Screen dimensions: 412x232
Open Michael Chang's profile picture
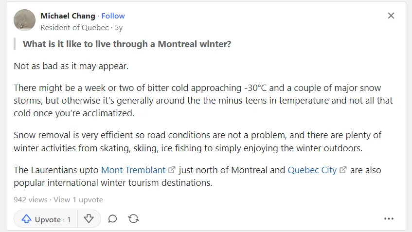[24, 20]
